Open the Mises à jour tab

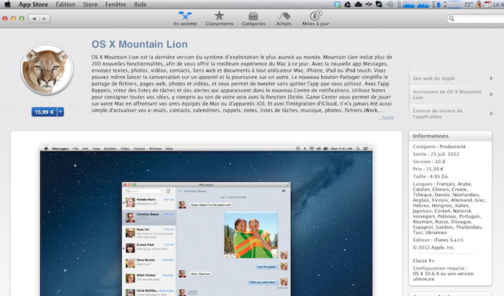[x=315, y=19]
